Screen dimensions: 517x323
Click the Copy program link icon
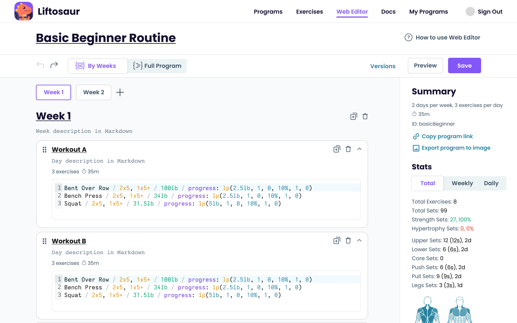click(416, 136)
